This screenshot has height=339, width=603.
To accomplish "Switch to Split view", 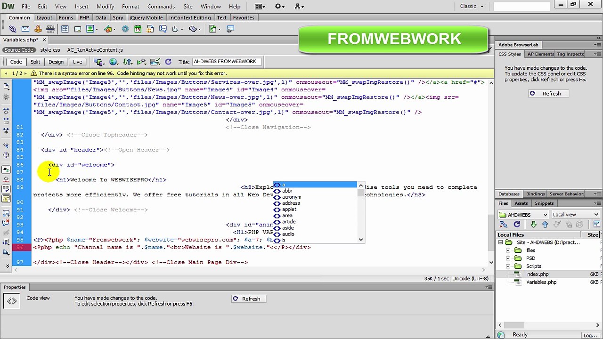I will coord(35,62).
